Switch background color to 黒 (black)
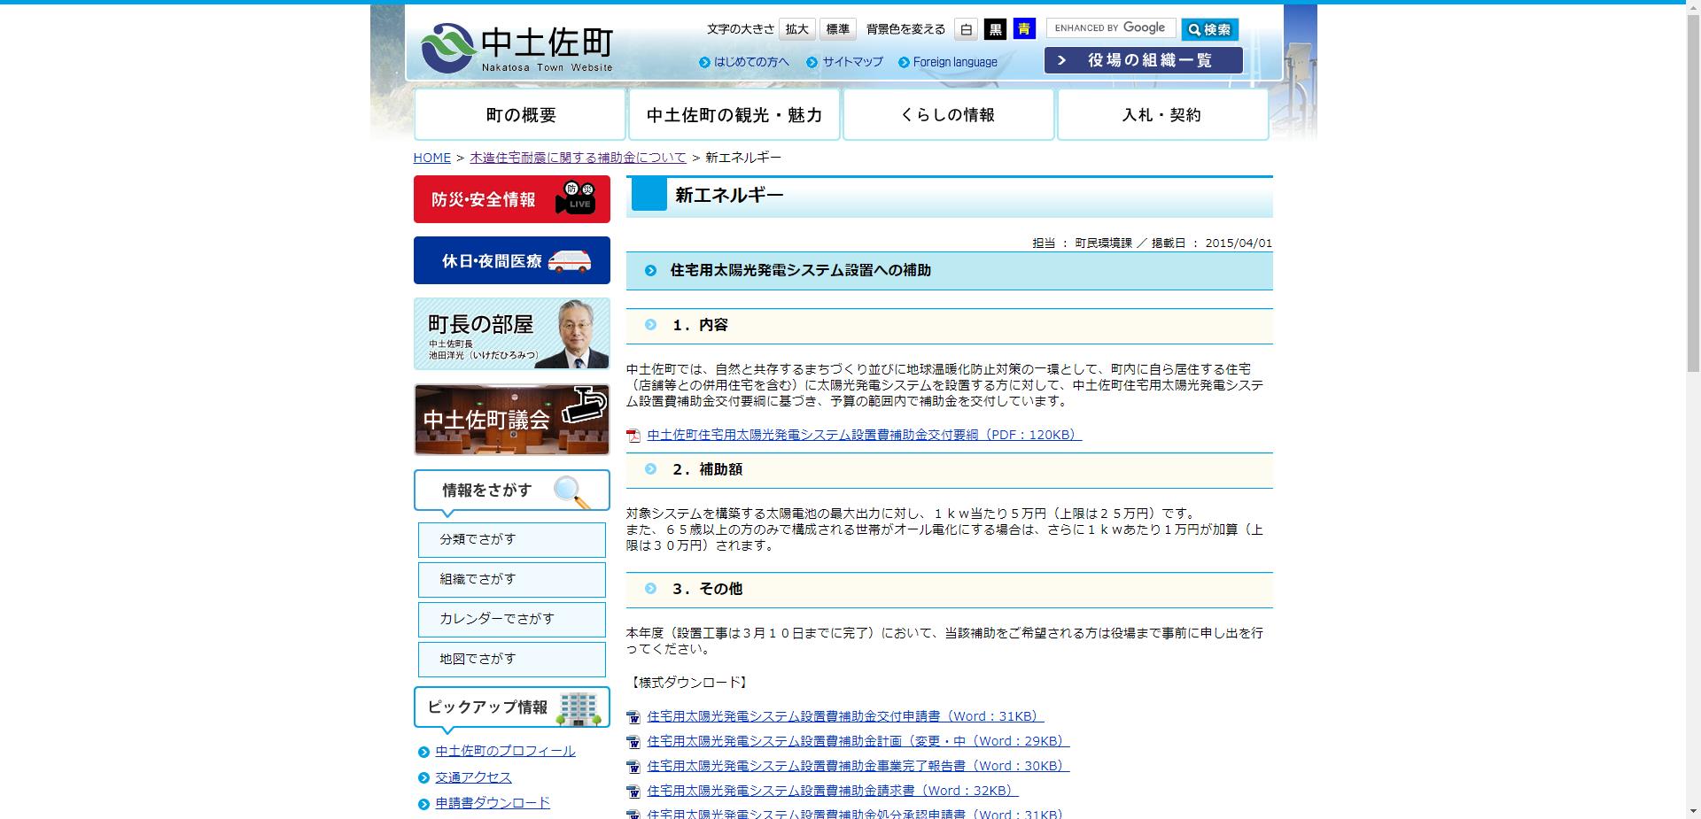This screenshot has width=1701, height=819. click(x=994, y=28)
